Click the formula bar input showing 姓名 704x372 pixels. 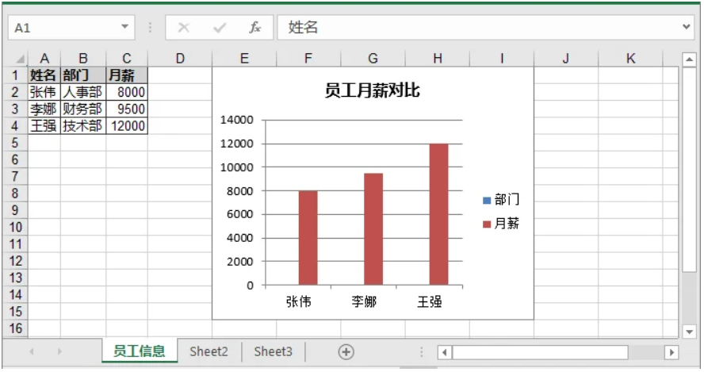[x=476, y=28]
